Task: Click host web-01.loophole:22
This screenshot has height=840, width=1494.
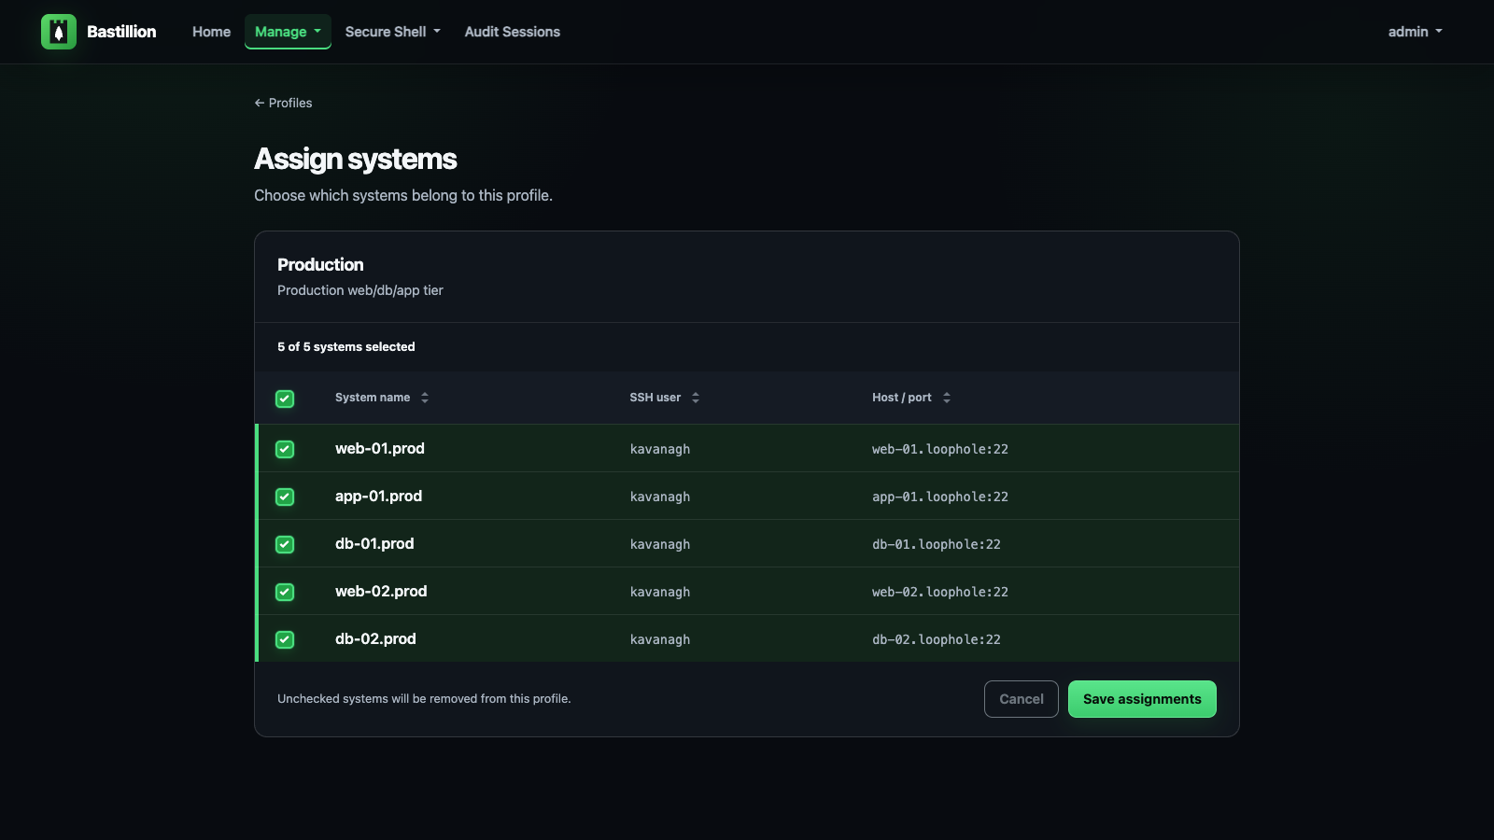Action: point(940,449)
